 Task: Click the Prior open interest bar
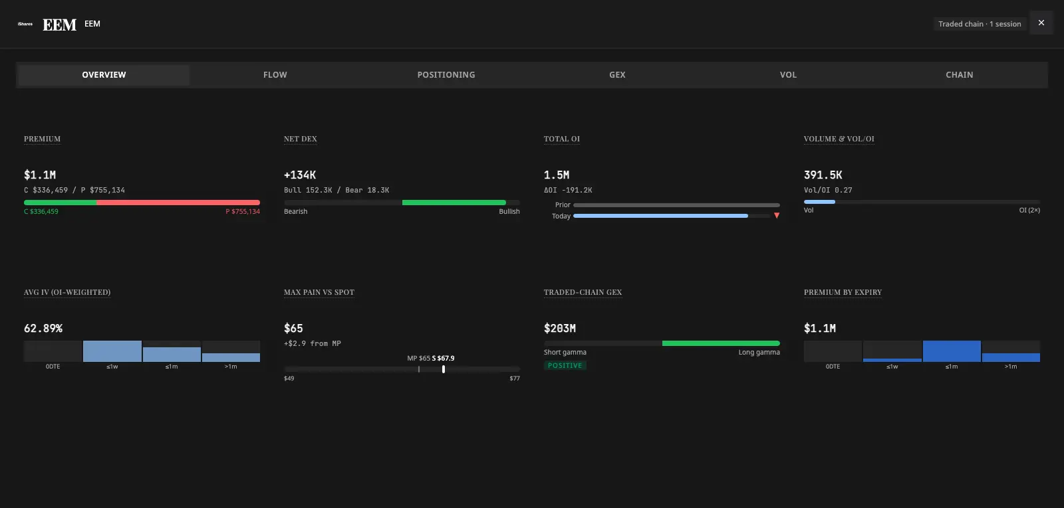[676, 205]
